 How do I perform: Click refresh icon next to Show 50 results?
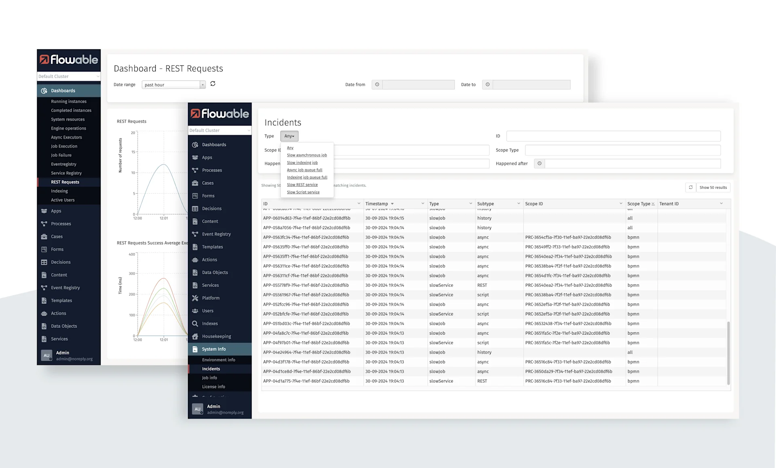pos(691,188)
